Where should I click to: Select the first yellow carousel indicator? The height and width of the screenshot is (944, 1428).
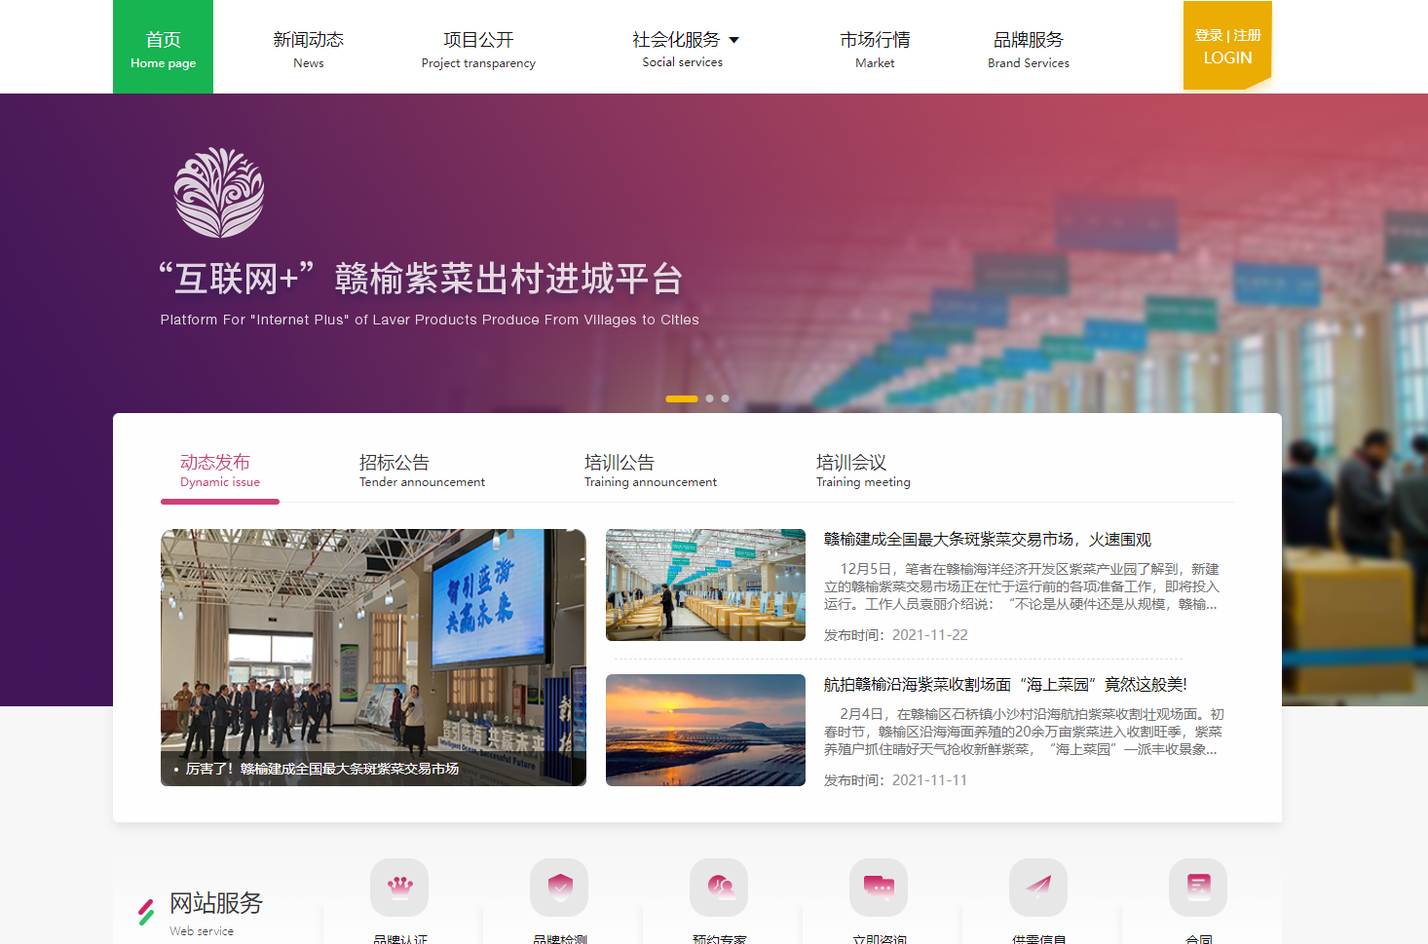[x=681, y=398]
